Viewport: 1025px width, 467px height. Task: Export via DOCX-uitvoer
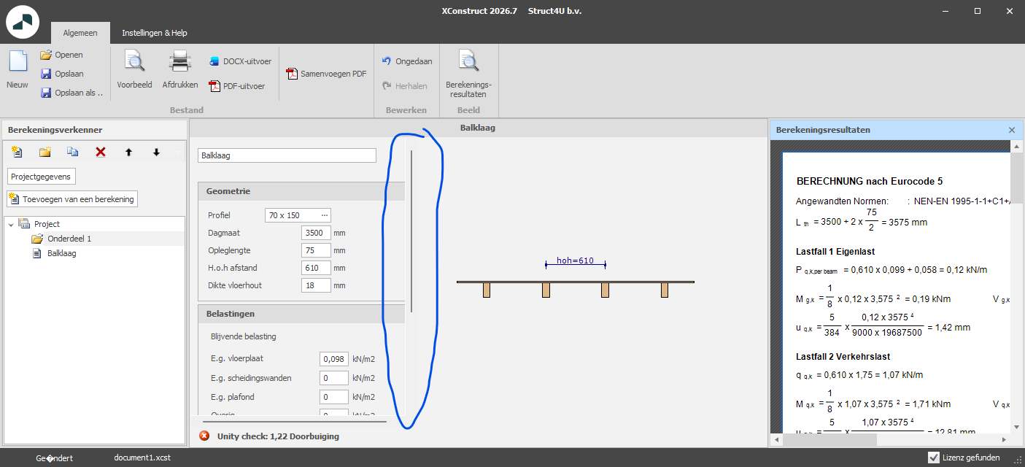pyautogui.click(x=240, y=61)
